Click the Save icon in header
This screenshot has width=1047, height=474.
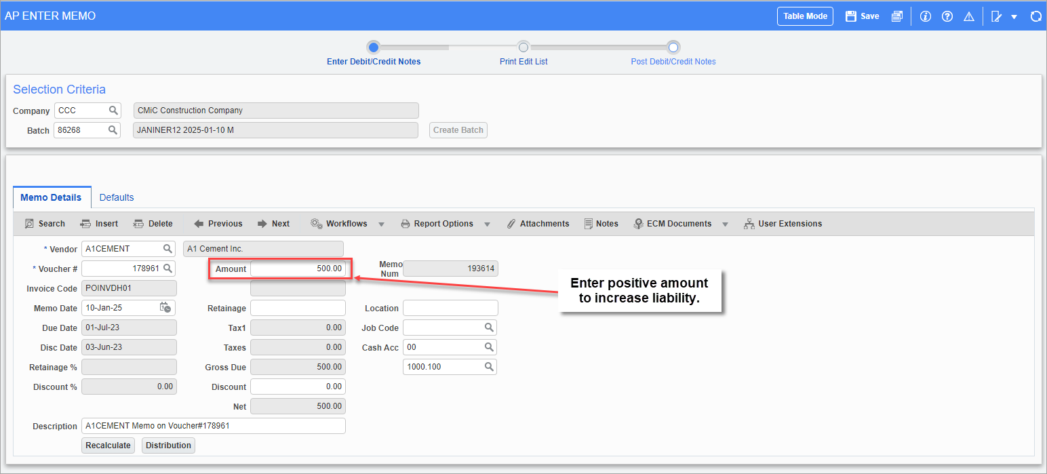tap(851, 16)
